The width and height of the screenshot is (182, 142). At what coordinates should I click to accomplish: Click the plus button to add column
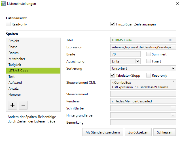tap(12, 106)
